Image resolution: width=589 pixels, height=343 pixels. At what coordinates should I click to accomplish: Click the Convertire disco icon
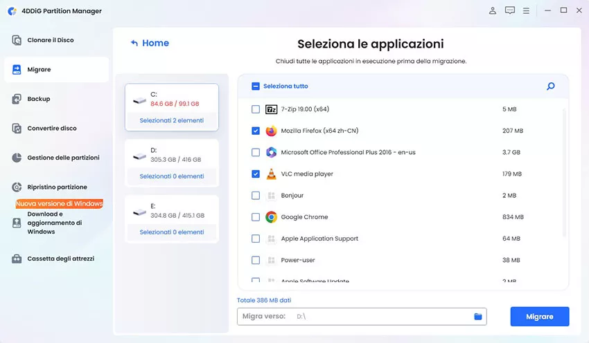17,128
